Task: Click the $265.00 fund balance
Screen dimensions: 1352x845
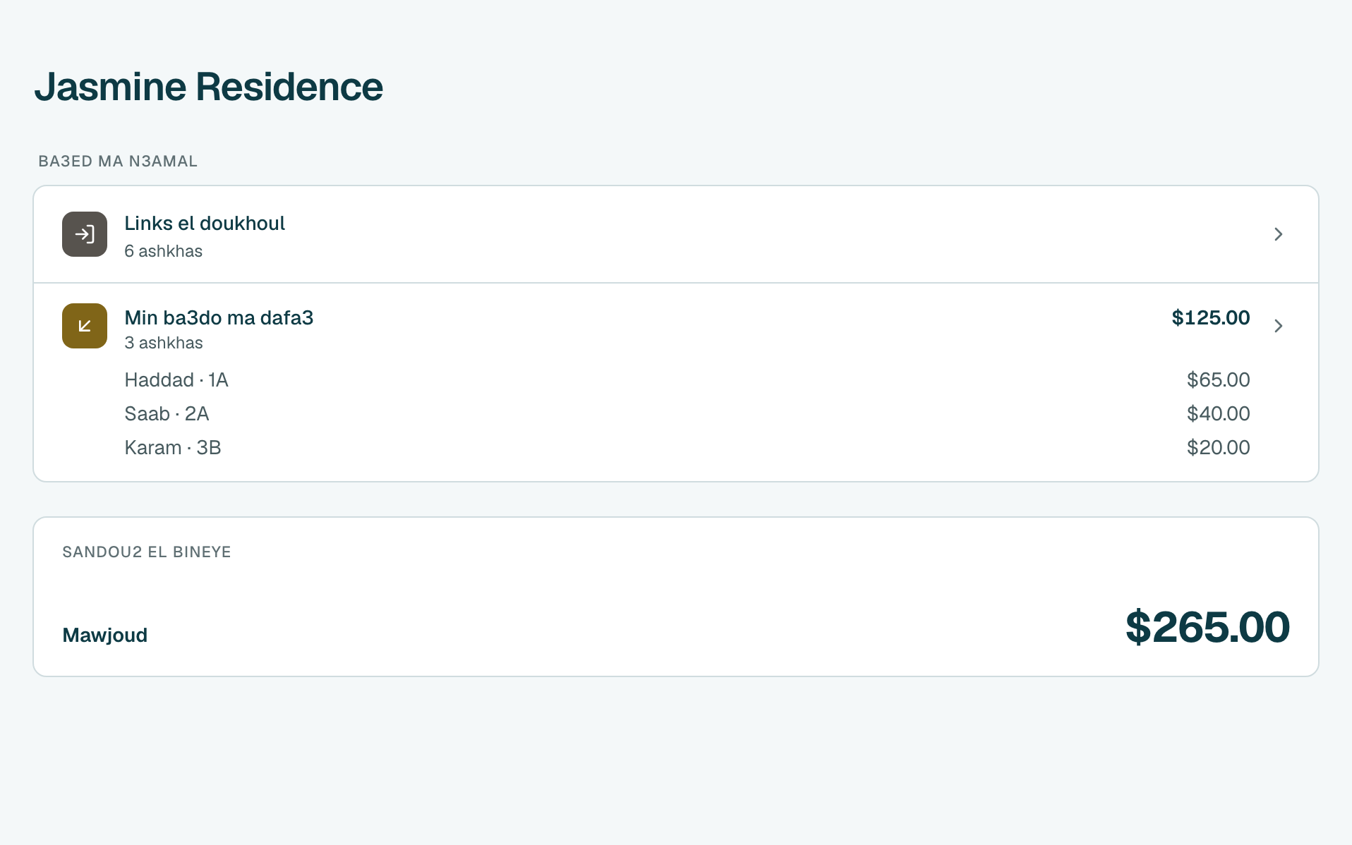Action: point(1207,626)
